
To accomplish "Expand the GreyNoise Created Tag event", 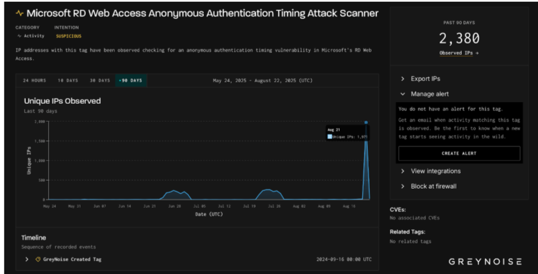I will (x=27, y=259).
